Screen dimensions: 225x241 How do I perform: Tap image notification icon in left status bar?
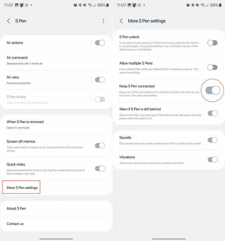(17, 5)
